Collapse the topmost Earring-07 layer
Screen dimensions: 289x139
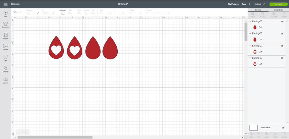point(250,21)
